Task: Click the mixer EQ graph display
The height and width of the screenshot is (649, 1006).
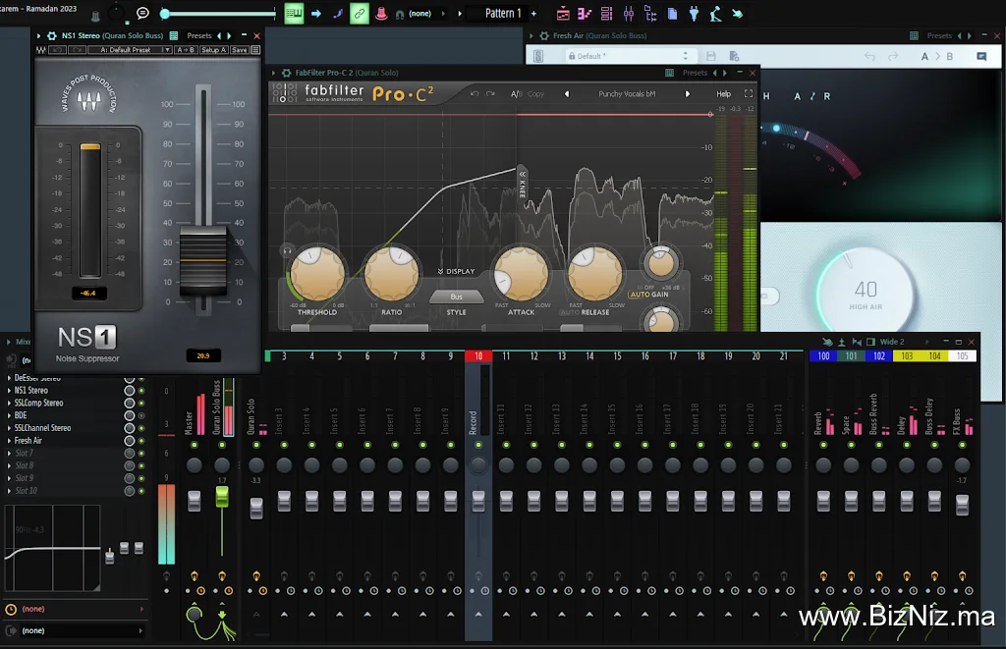Action: click(x=53, y=548)
